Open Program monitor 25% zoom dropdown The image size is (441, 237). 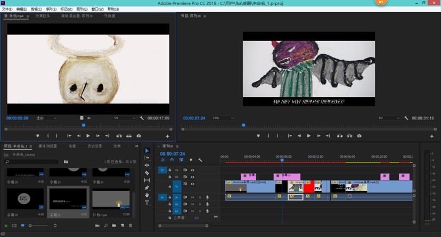(x=223, y=118)
